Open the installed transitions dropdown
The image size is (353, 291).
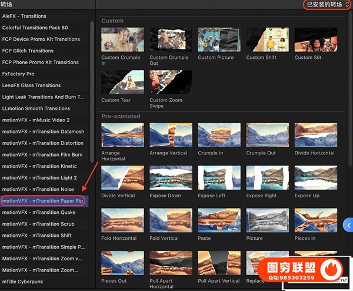328,5
